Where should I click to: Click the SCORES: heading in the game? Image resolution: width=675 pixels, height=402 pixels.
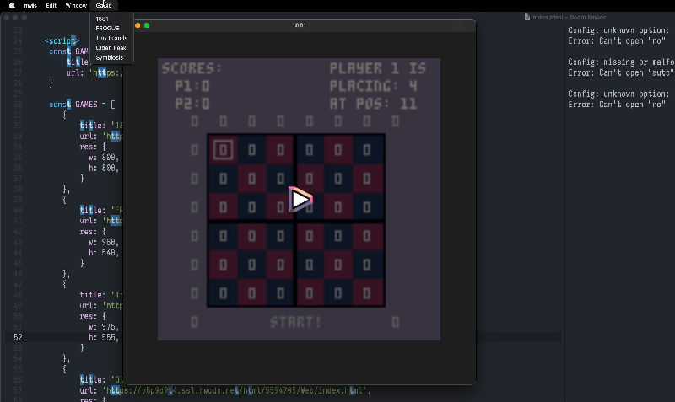click(x=192, y=68)
